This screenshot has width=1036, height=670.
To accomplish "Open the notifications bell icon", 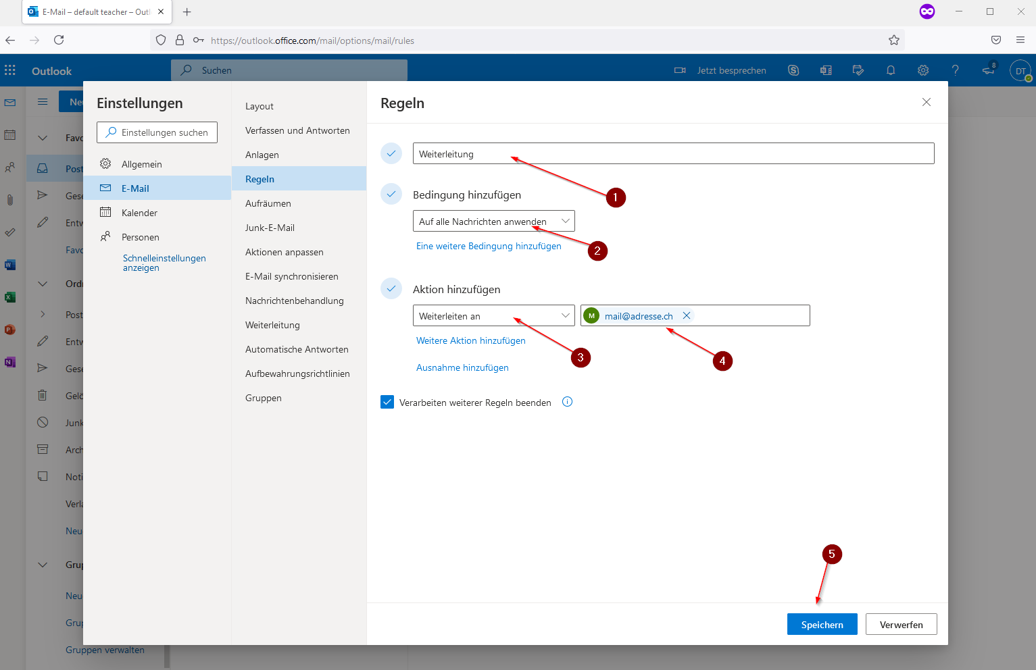I will tap(891, 70).
